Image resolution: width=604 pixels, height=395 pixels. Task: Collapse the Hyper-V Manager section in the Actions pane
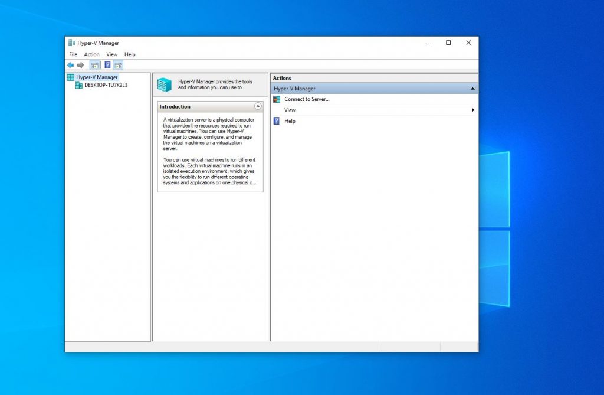[472, 89]
